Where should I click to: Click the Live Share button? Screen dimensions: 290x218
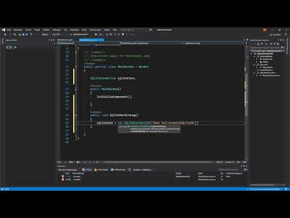point(275,35)
